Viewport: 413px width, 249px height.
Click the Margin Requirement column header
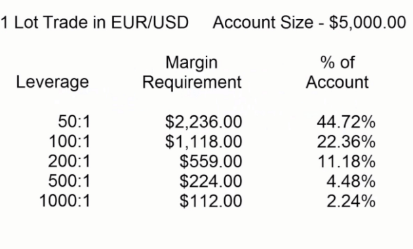pos(191,73)
